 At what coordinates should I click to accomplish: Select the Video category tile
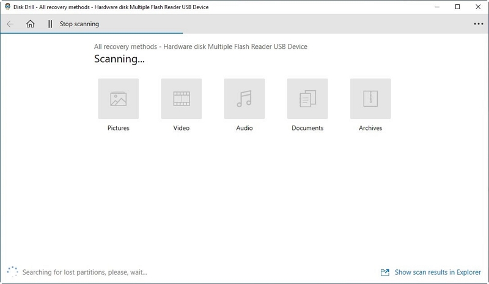pos(182,99)
